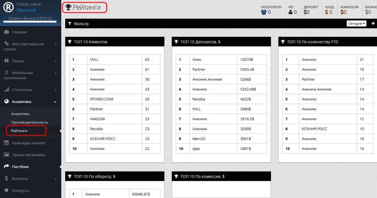Click the Промо материалы image icon
The image size is (377, 198).
tap(6, 155)
